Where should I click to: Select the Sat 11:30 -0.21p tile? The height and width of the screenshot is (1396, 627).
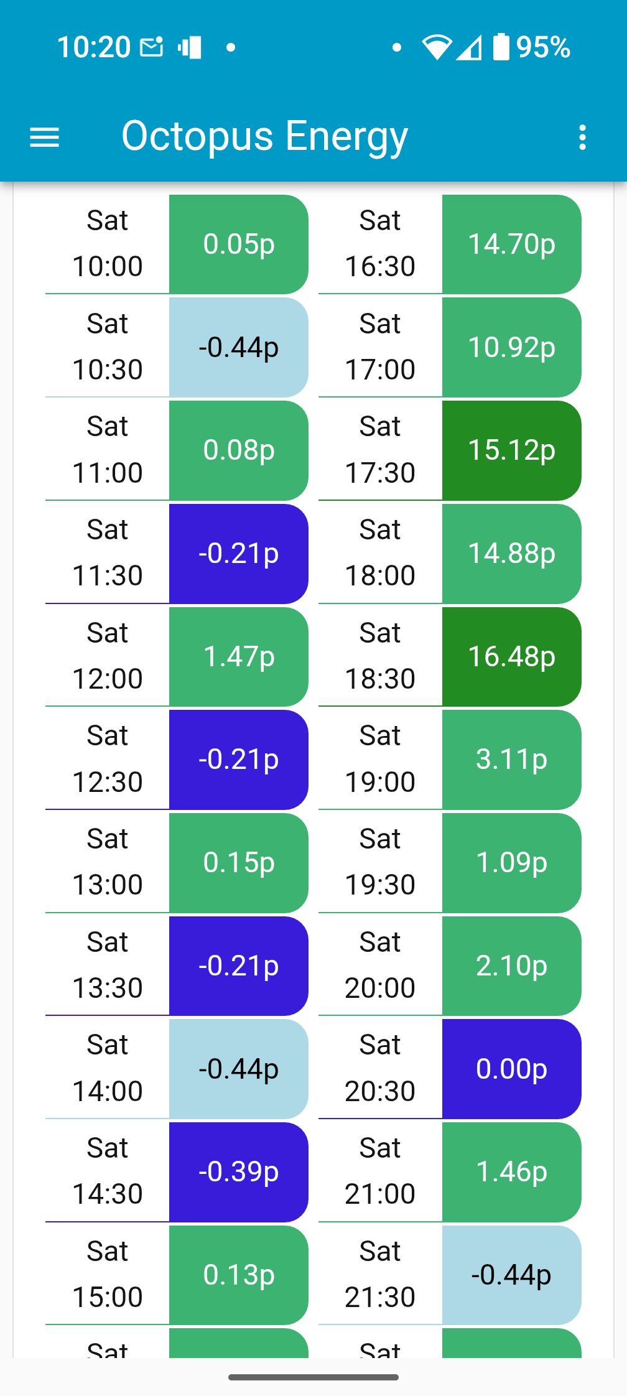click(238, 554)
